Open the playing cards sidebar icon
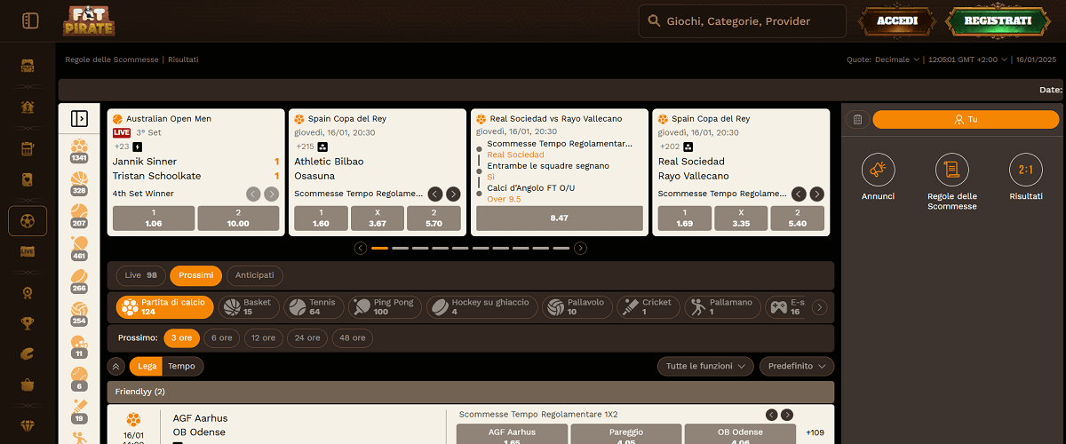Viewport: 1066px width, 444px height. (28, 178)
